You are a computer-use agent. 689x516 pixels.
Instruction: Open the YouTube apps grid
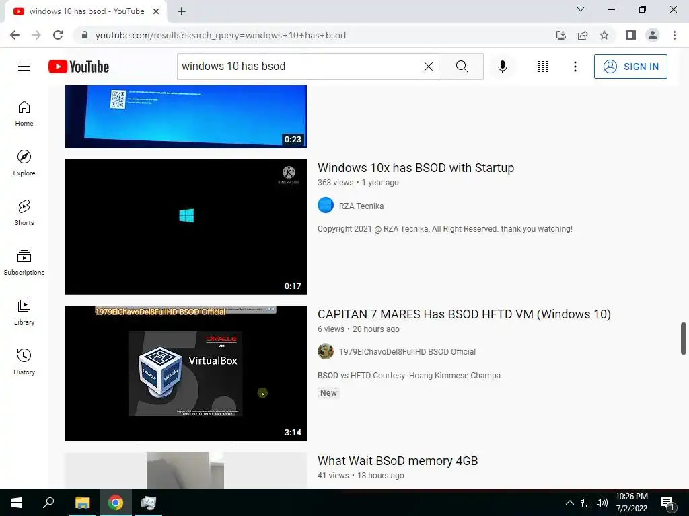click(x=543, y=67)
